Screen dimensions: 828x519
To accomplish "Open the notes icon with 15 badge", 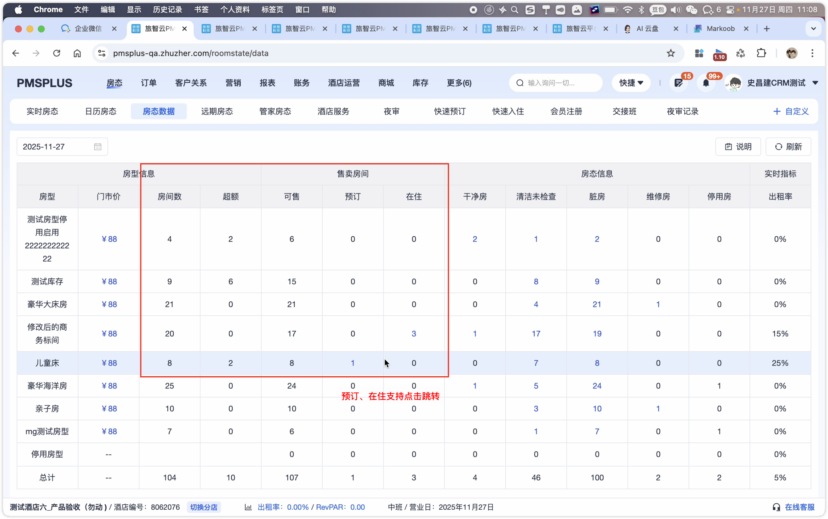I will coord(678,83).
